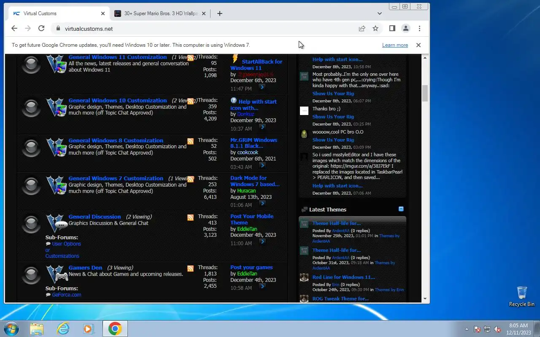Open Red Line for Windows 11 theme
The width and height of the screenshot is (540, 337).
pyautogui.click(x=344, y=277)
